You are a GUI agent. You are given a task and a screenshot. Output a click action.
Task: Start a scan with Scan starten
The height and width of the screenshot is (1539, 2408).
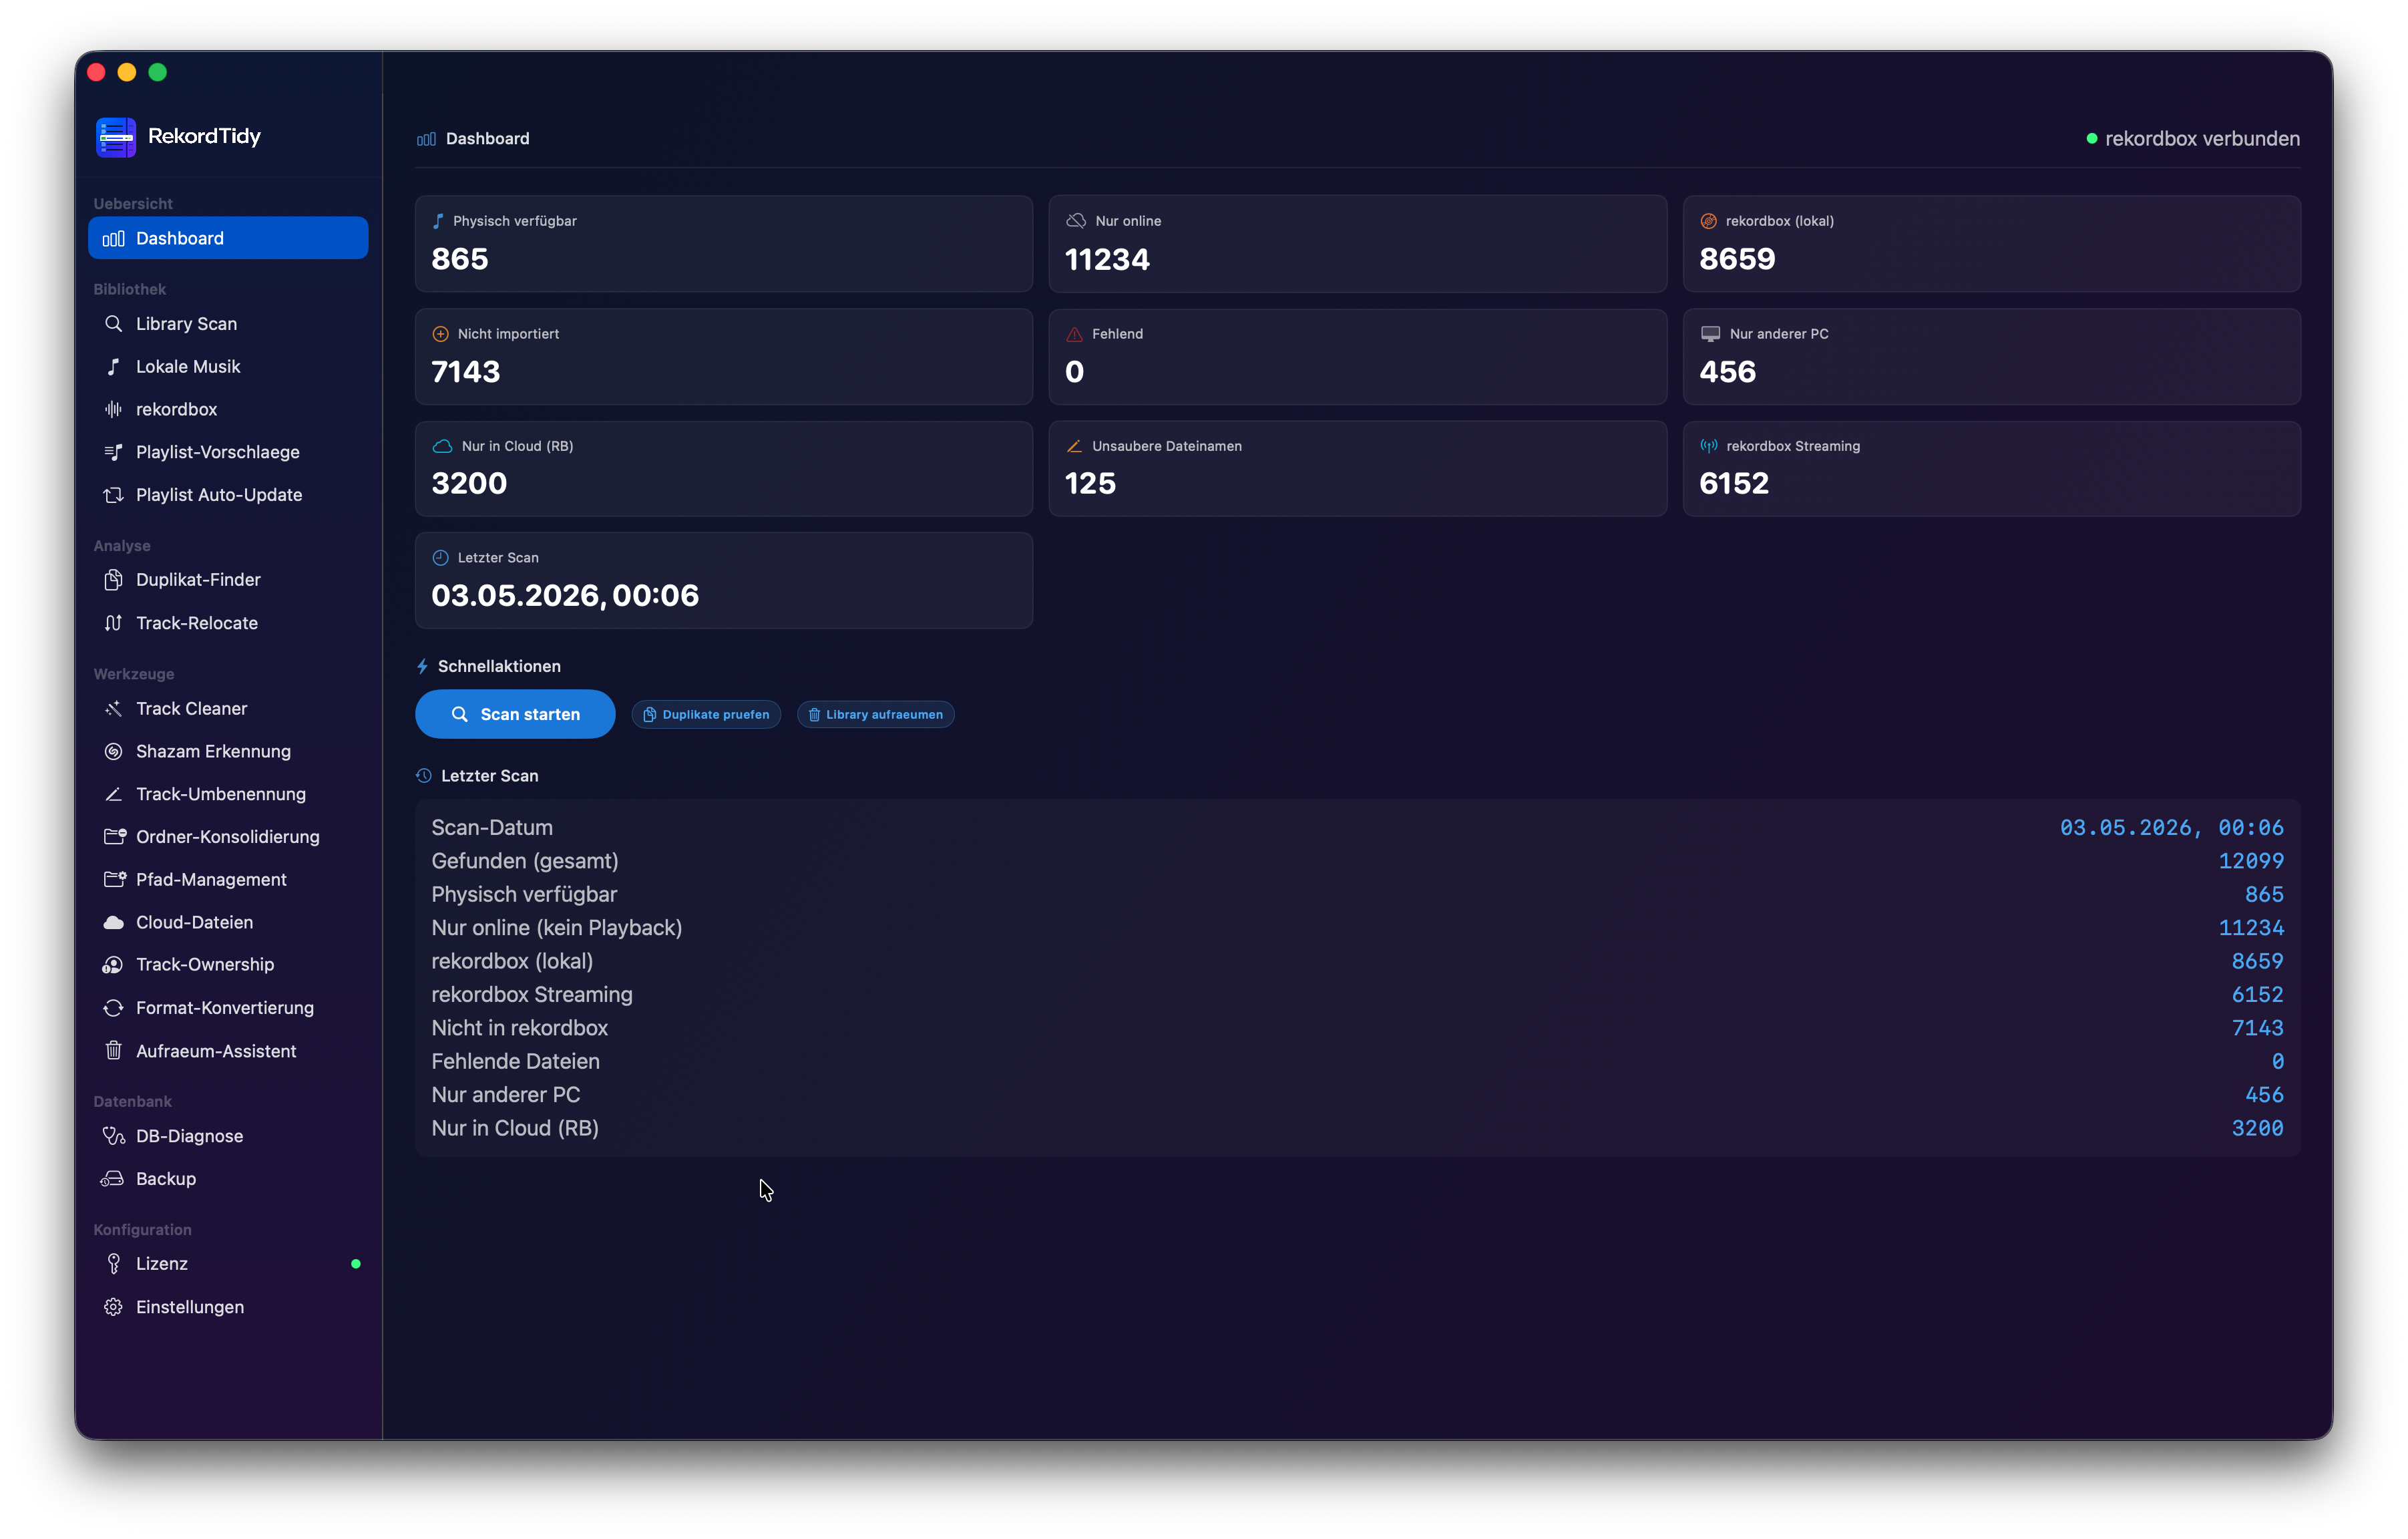[x=515, y=714]
